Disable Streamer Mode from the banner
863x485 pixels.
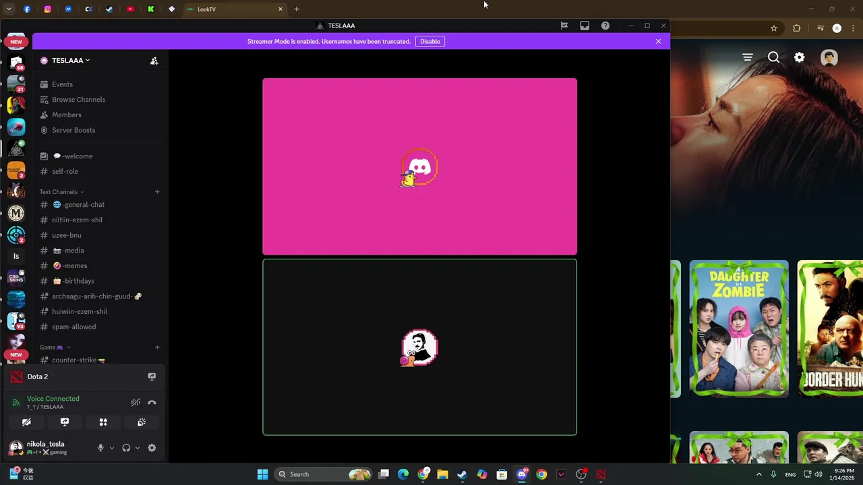click(x=430, y=41)
